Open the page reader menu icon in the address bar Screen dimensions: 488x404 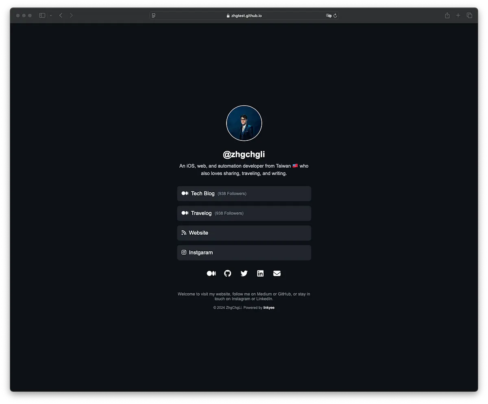[x=154, y=15]
